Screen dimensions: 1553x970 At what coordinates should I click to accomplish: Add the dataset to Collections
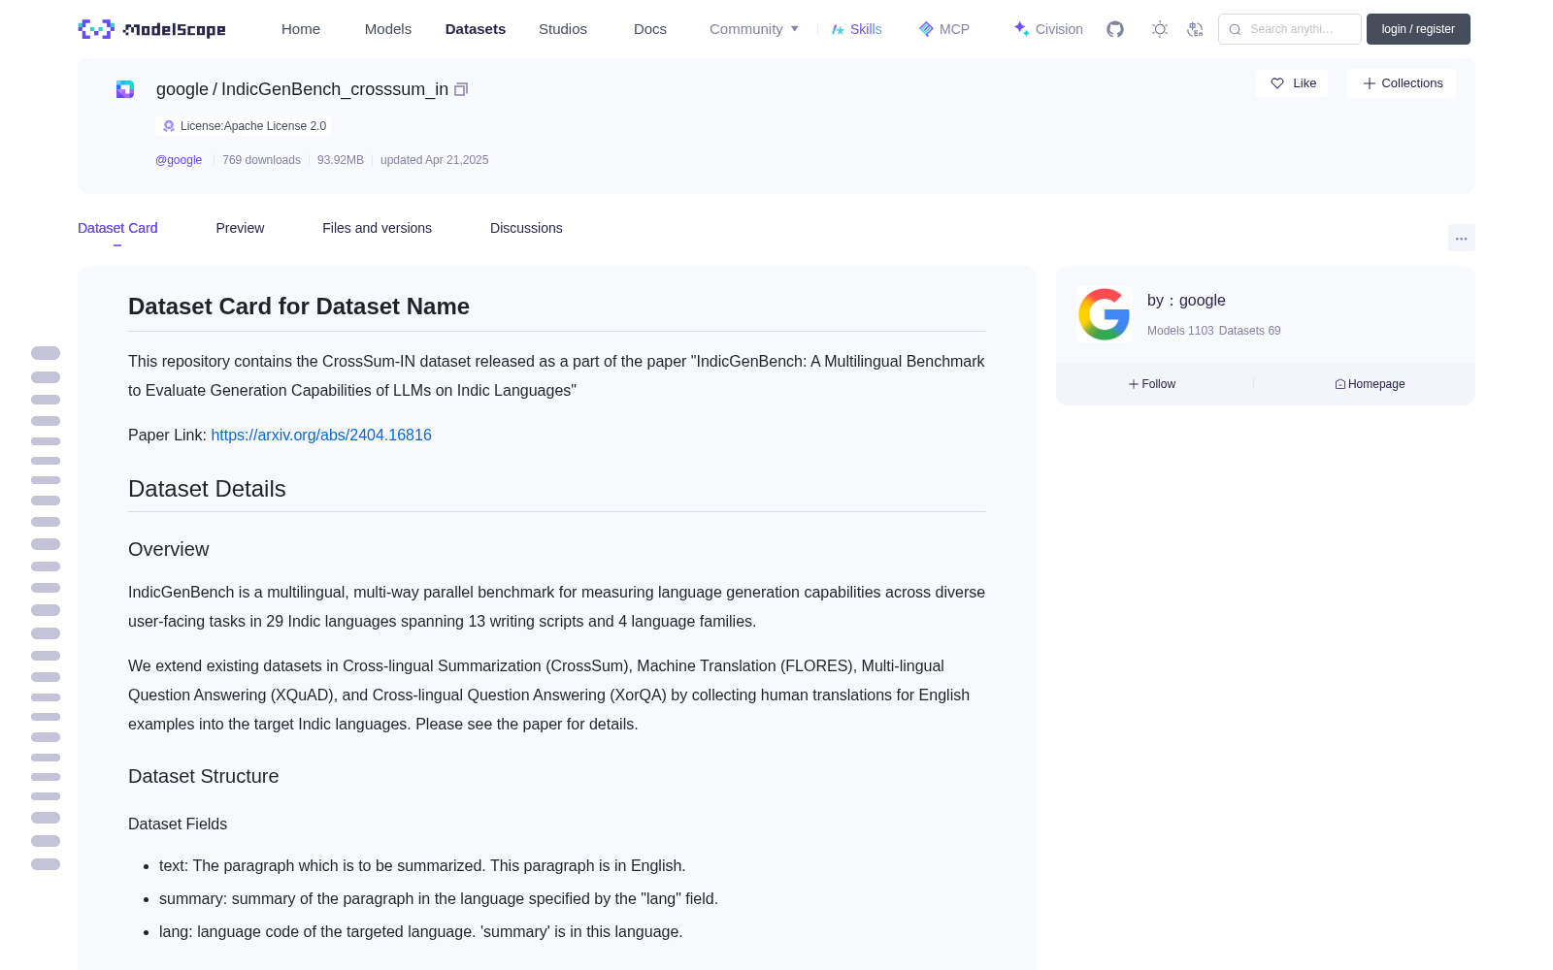pos(1402,83)
